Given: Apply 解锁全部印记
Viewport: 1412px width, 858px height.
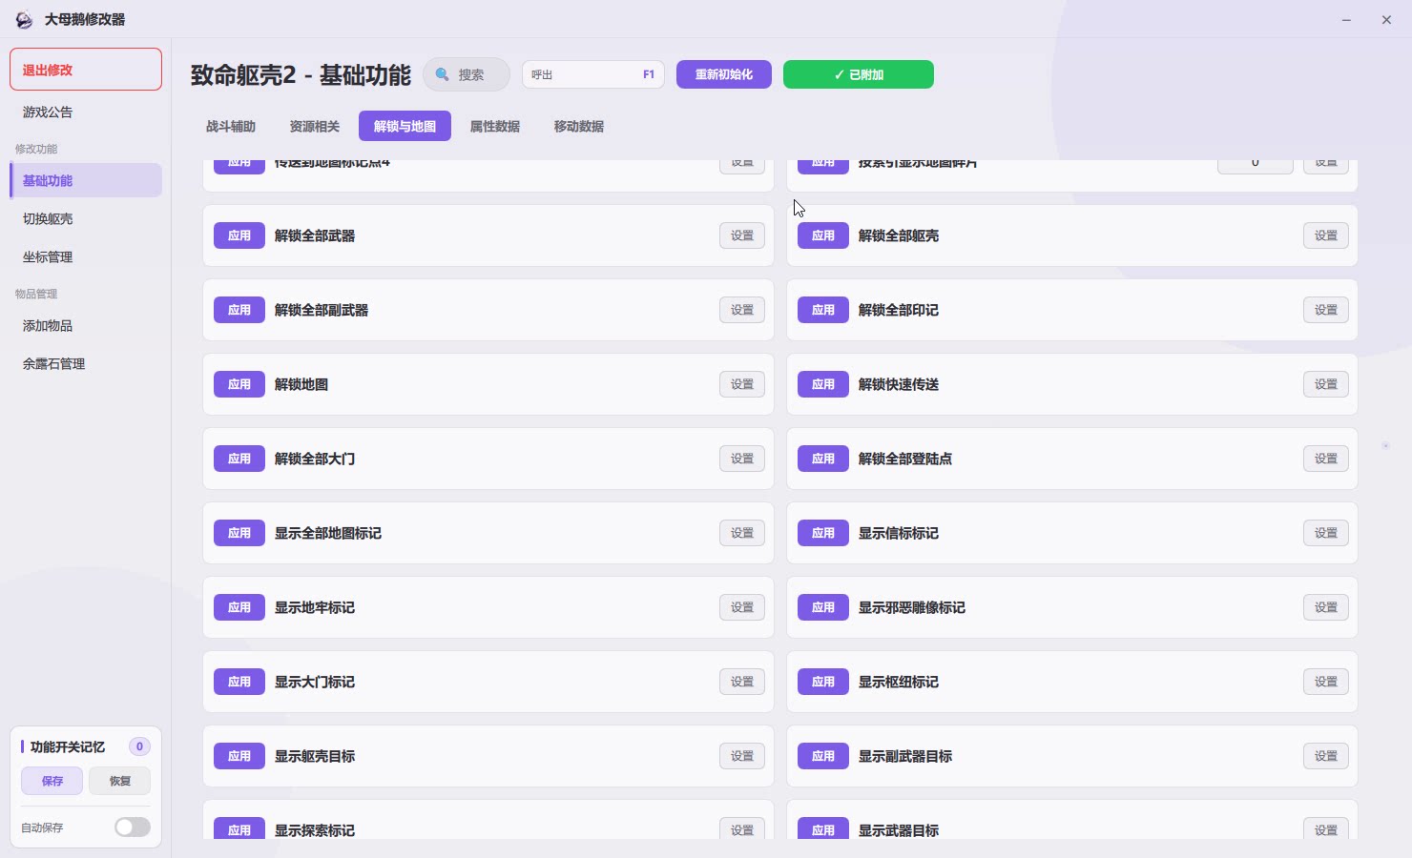Looking at the screenshot, I should 823,310.
